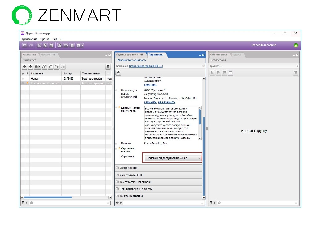Screen dimensions: 317x238
Task: Open the statistics bar-chart icon in the purple toolbar
Action: (x=60, y=45)
